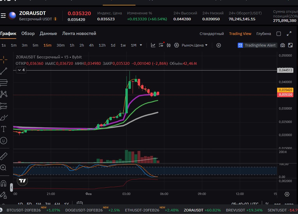
Task: Click the 0,035420 mark price label
Action: click(285, 90)
